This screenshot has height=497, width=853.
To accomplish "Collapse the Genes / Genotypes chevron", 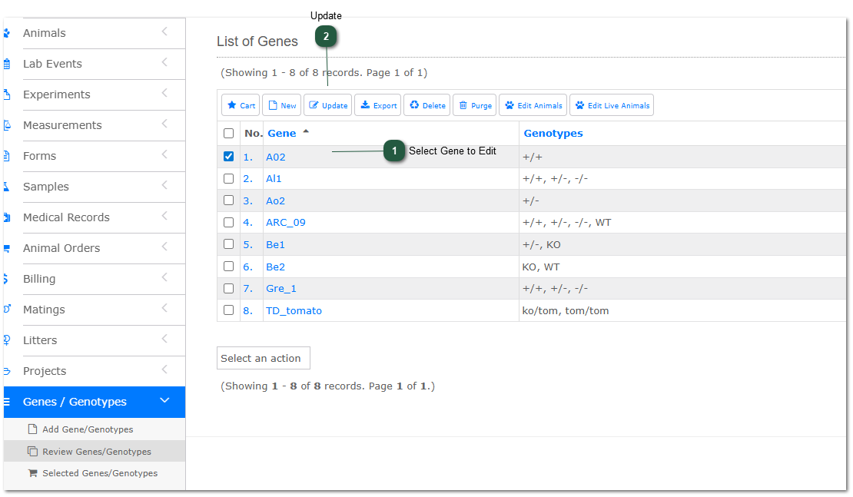I will 164,401.
